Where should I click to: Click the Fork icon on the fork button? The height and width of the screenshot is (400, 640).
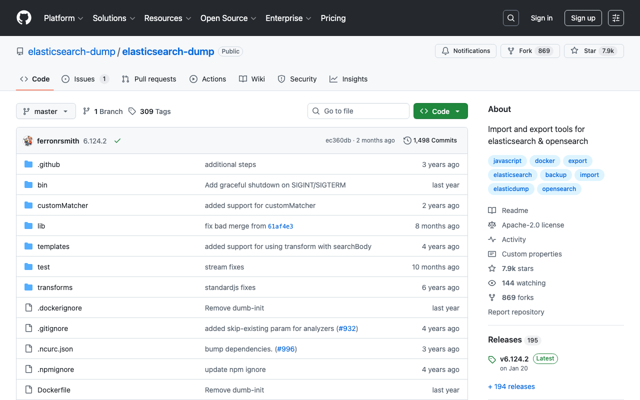510,50
